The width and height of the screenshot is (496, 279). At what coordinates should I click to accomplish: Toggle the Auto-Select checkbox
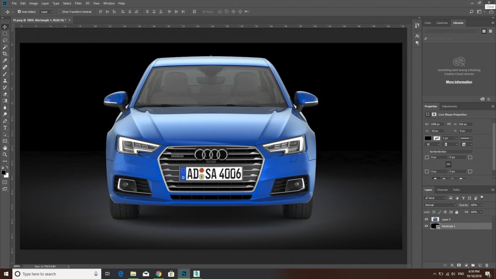tap(19, 11)
